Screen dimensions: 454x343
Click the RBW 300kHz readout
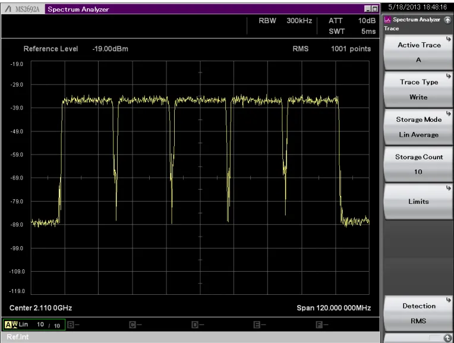285,21
